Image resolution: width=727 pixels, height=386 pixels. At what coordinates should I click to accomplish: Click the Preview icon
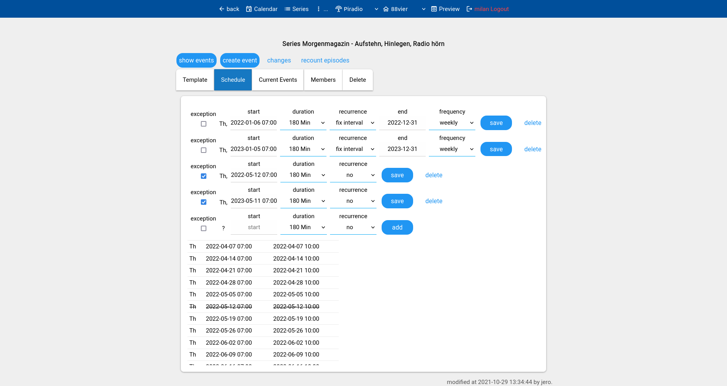[434, 9]
